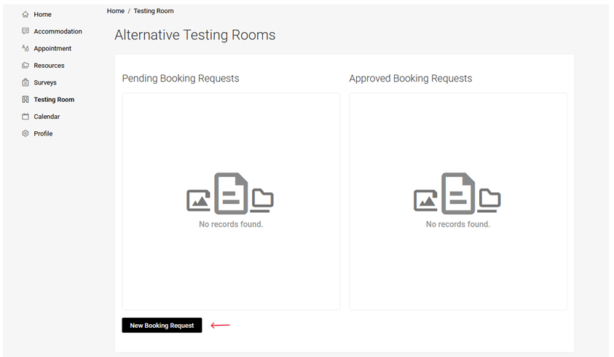Click the New Booking Request button

tap(162, 325)
